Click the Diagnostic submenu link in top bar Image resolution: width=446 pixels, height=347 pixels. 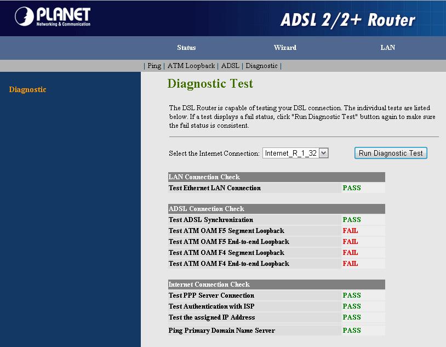pyautogui.click(x=261, y=66)
